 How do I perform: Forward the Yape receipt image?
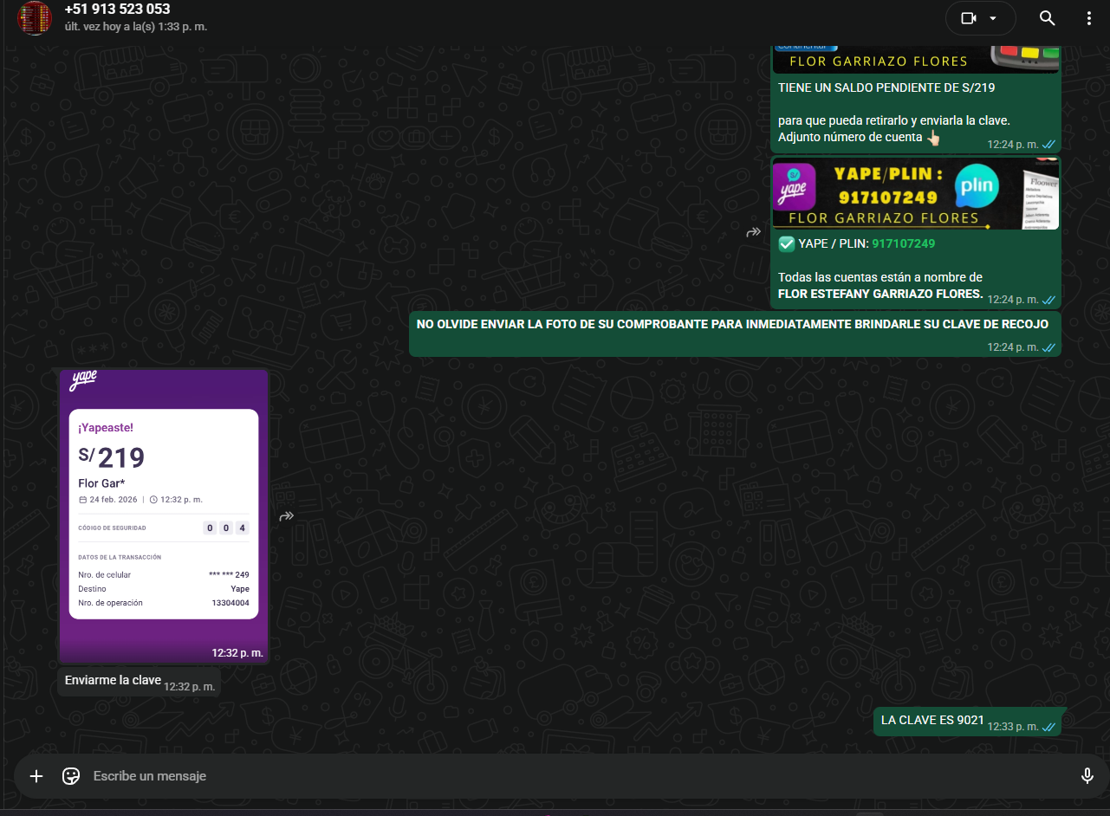coord(287,516)
